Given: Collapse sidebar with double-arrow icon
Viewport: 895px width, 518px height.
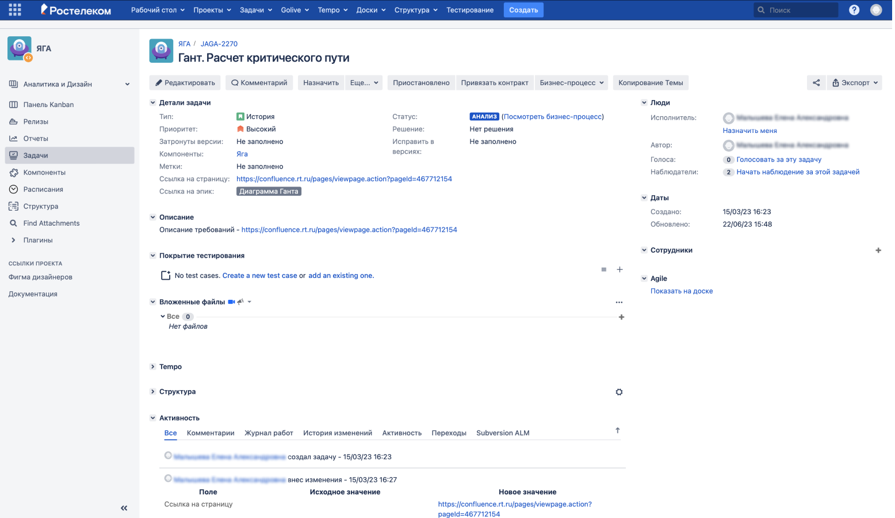Looking at the screenshot, I should click(124, 508).
